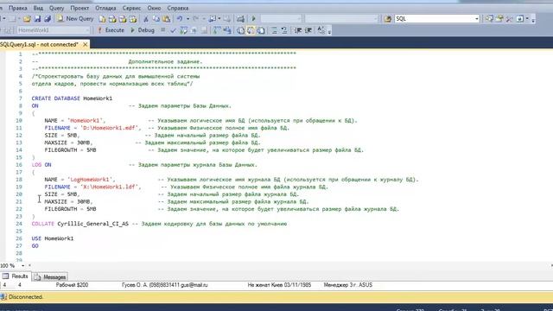The height and width of the screenshot is (311, 553).
Task: Open Database Engine Query icon
Action: (102, 19)
